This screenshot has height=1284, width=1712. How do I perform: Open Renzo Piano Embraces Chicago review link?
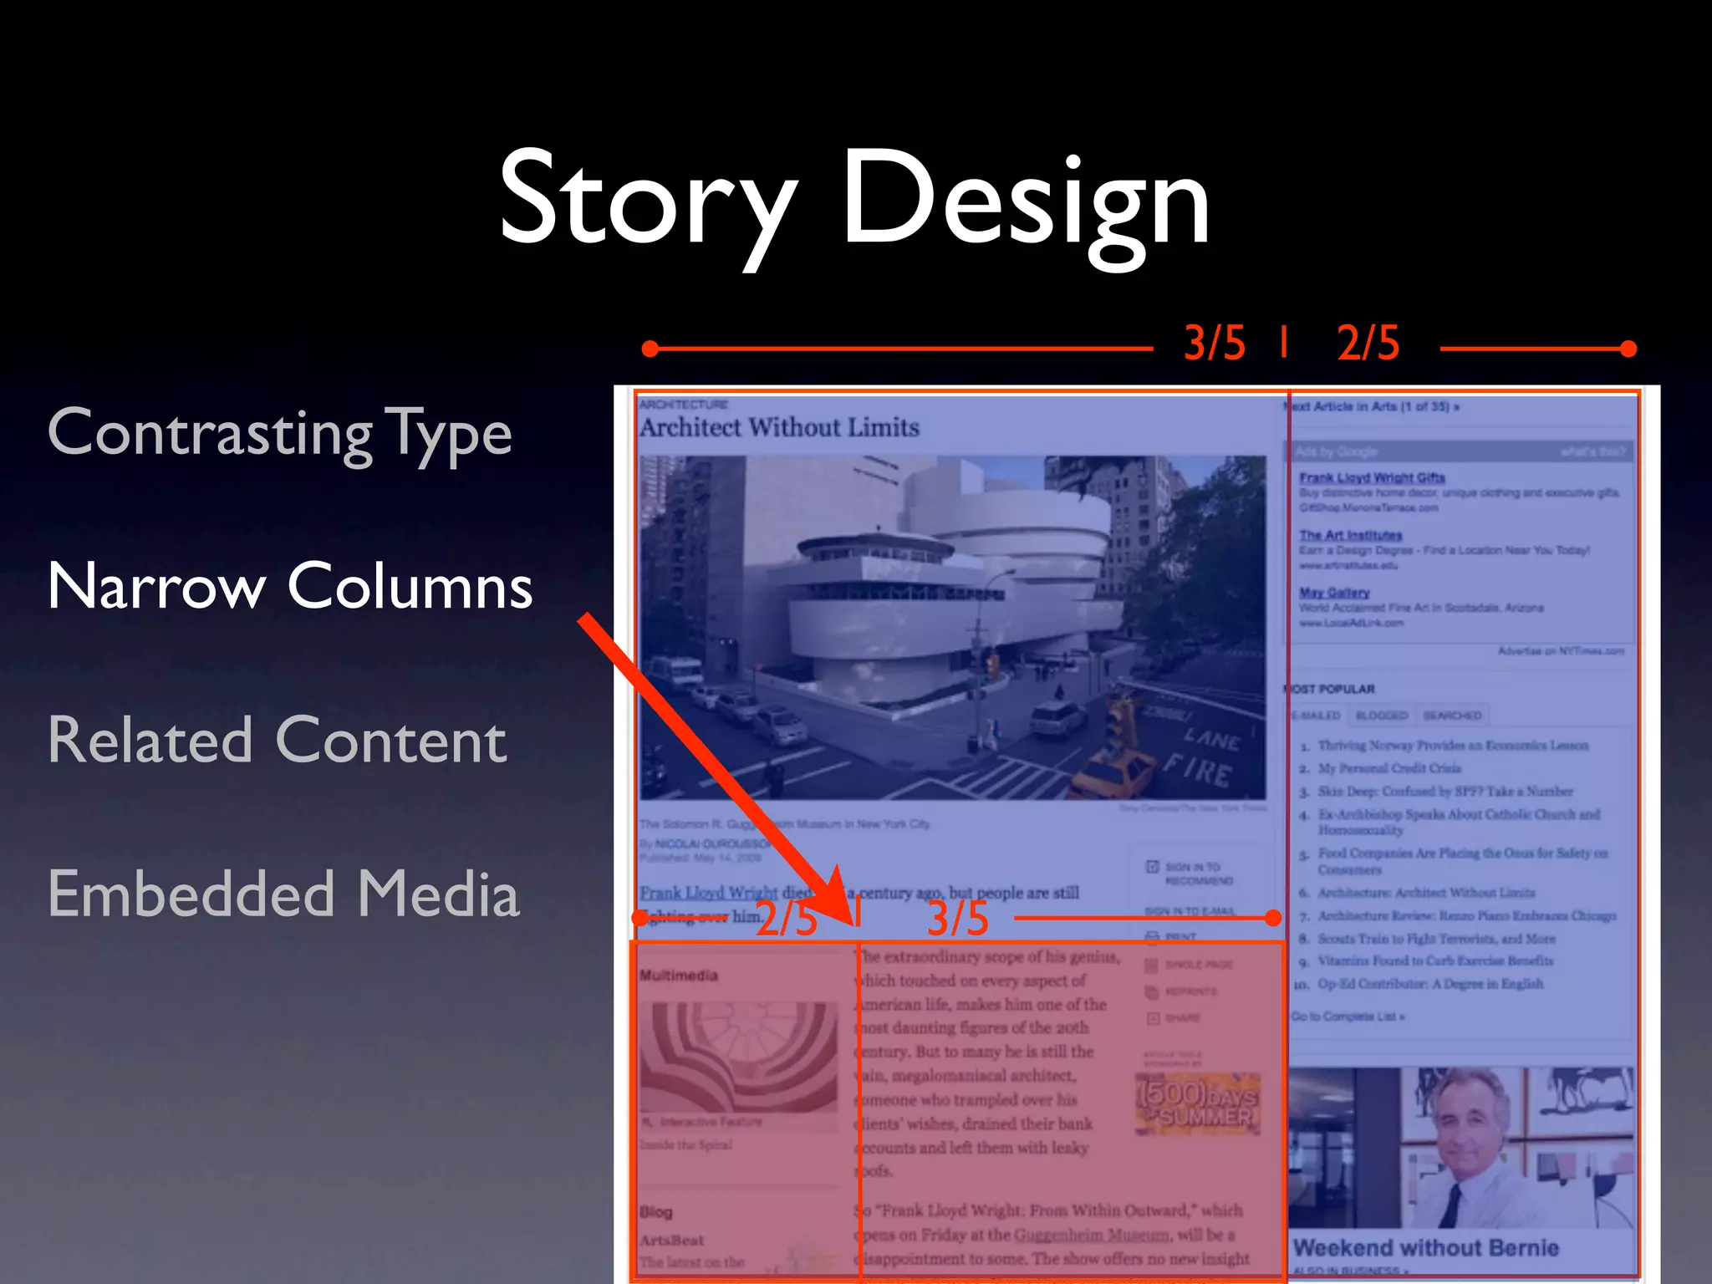[1466, 916]
